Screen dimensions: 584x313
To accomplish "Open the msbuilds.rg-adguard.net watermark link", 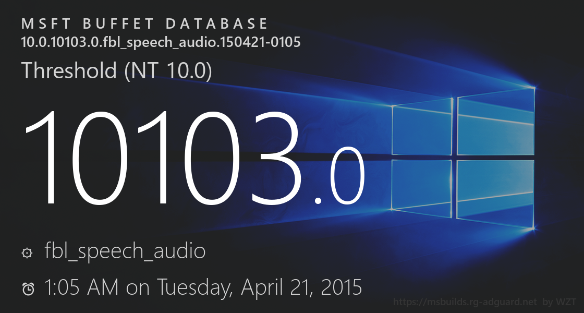I will tap(465, 302).
